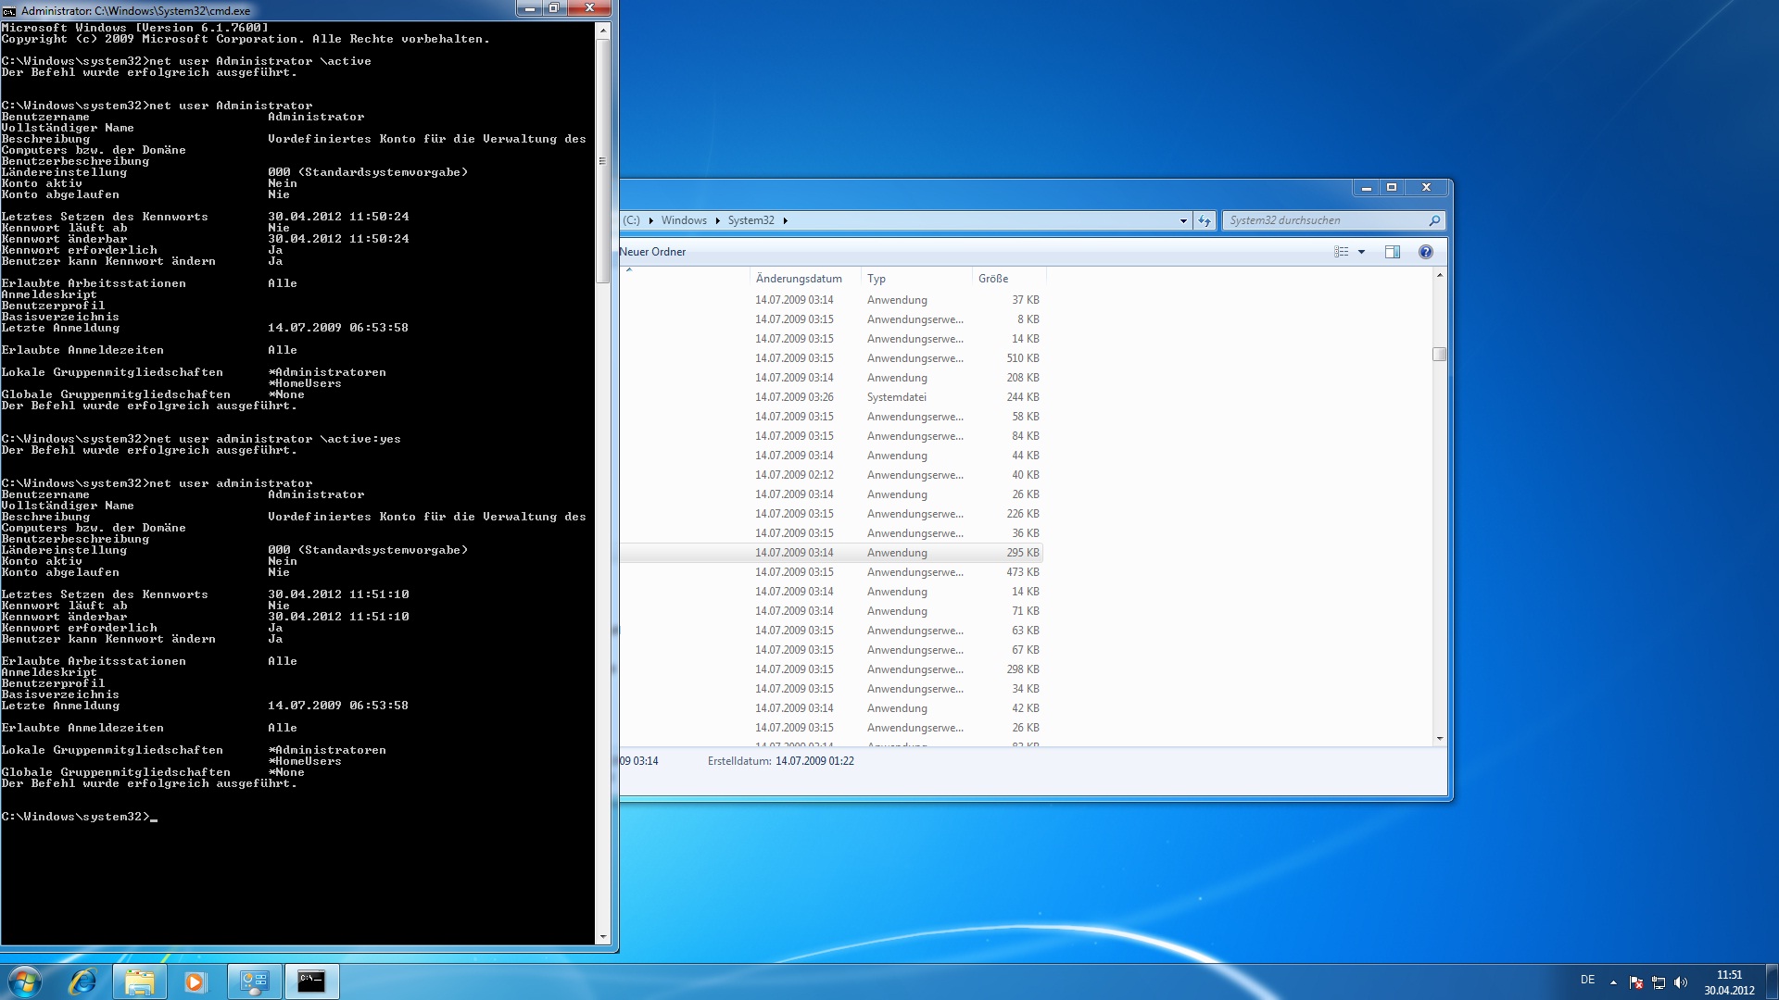Click the Windows breadcrumb in address bar
Viewport: 1779px width, 1000px height.
(684, 220)
